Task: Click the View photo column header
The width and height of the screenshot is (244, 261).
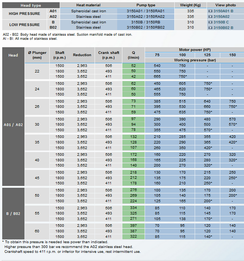Action: point(225,5)
